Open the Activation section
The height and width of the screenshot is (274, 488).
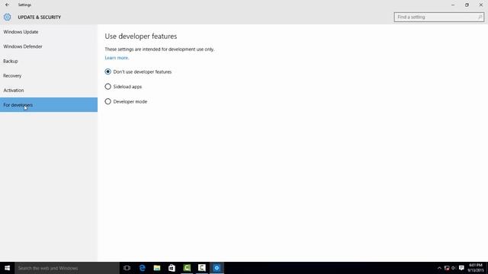(49, 91)
